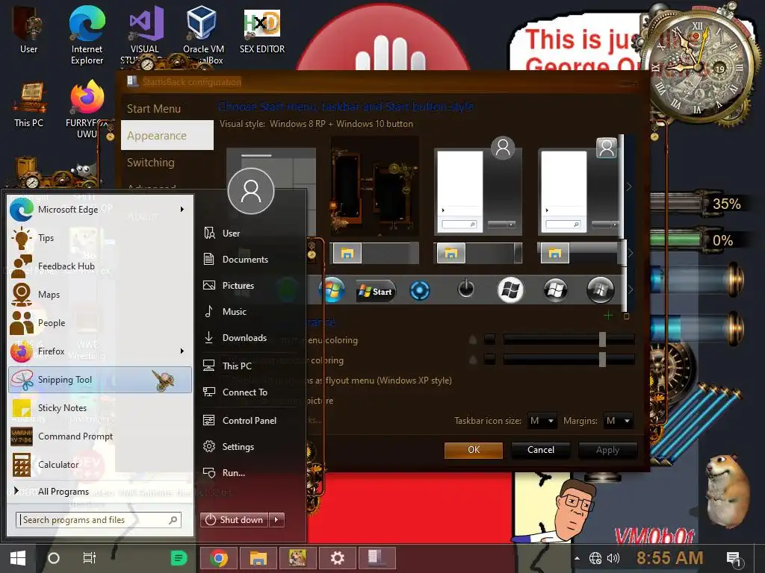This screenshot has width=765, height=573.
Task: Open Cortana circle on the taskbar
Action: [54, 558]
